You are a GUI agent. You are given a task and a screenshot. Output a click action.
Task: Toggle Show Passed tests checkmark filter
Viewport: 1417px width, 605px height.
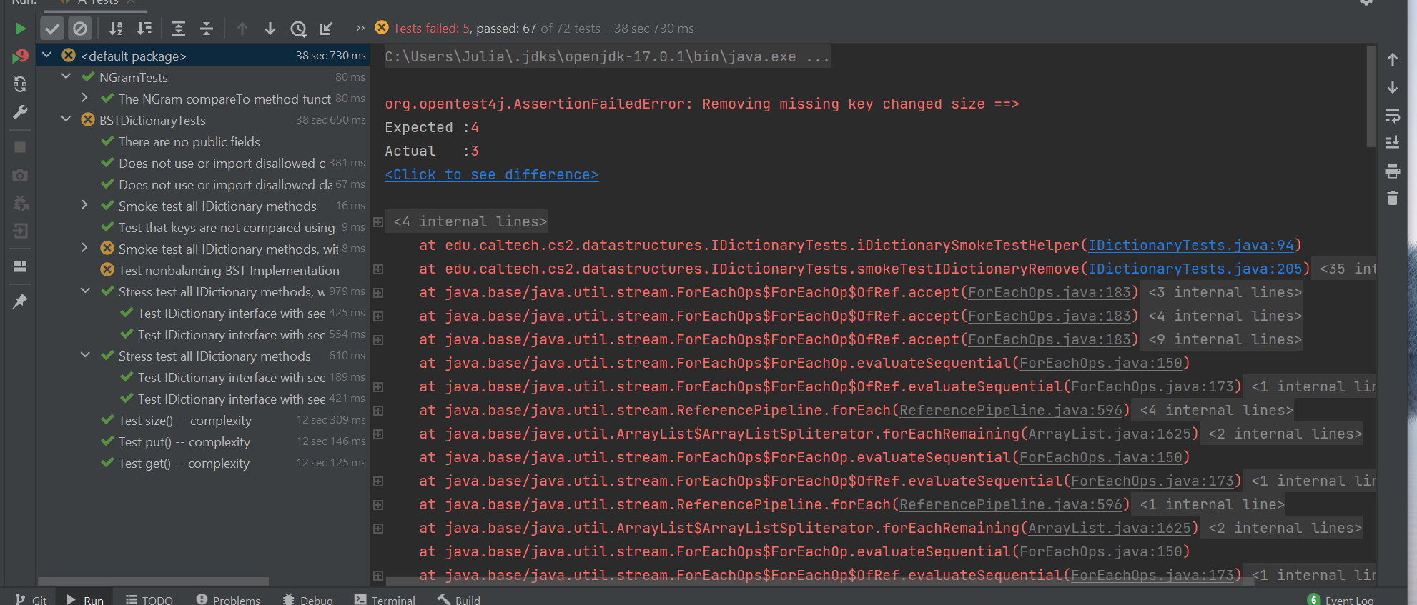[51, 29]
